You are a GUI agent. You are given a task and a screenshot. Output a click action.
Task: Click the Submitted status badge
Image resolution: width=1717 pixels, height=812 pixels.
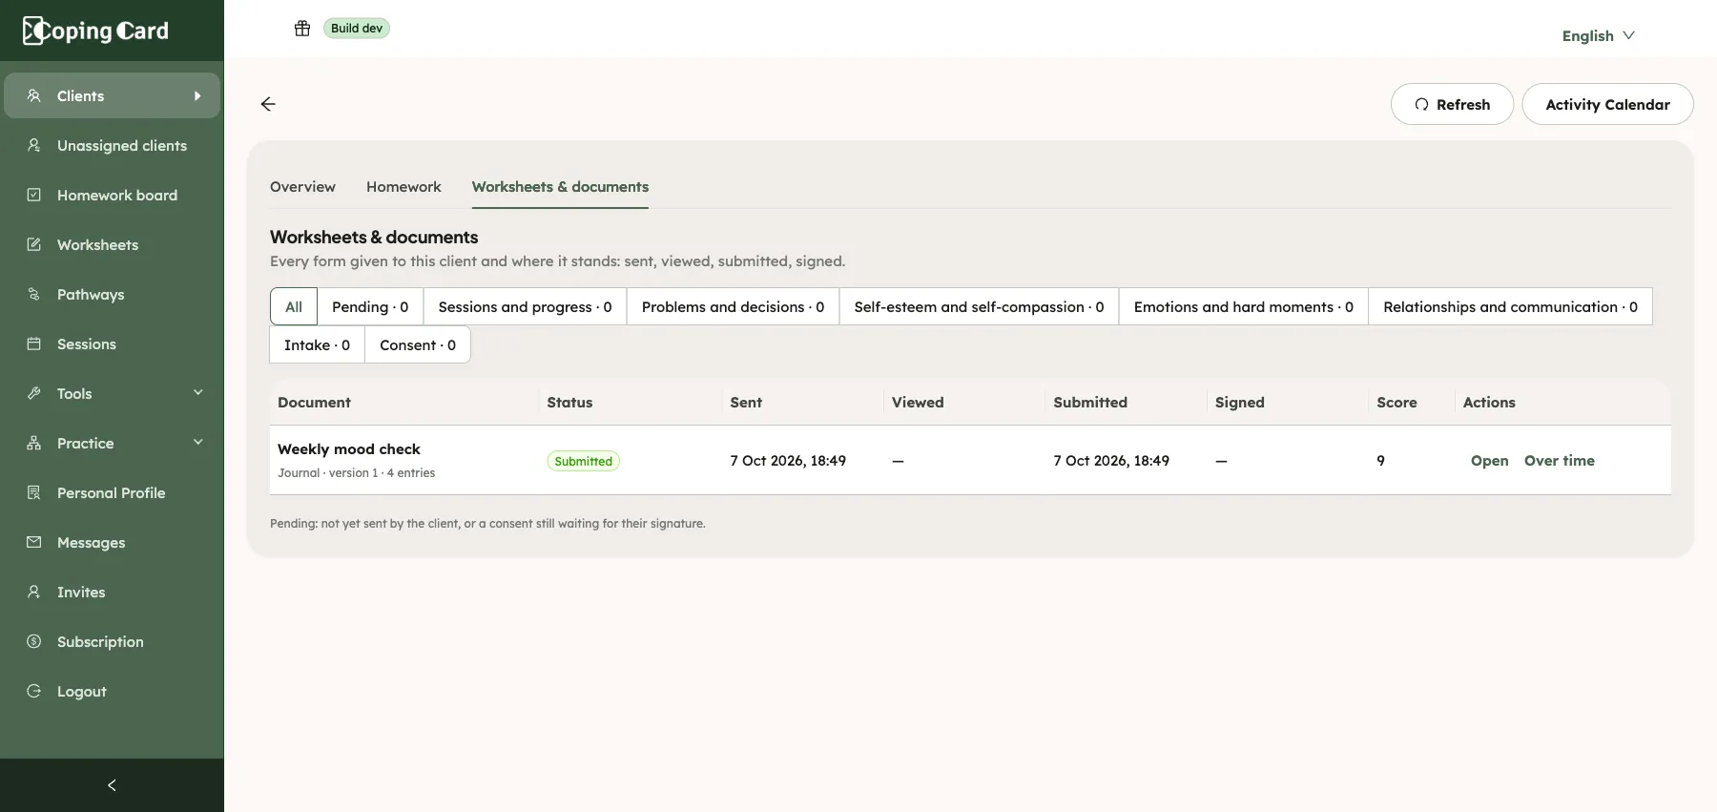583,461
